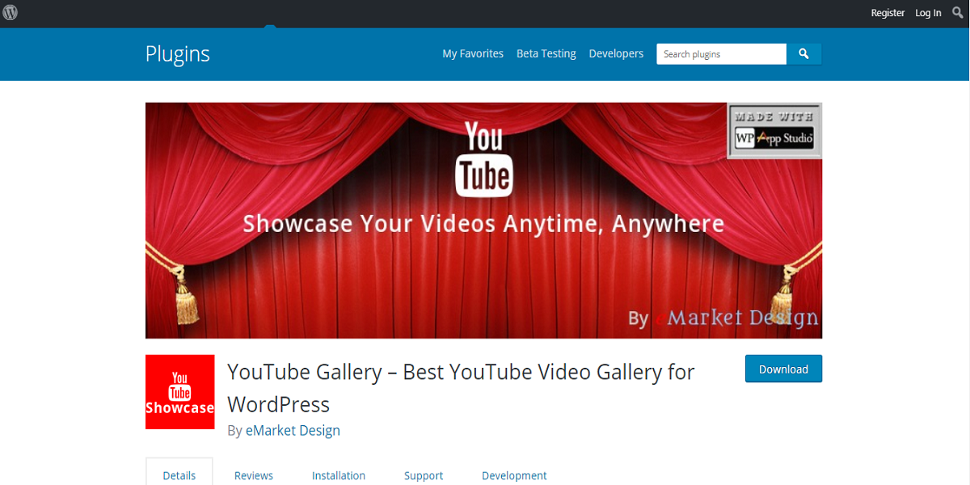Click the Made With WP App Studio badge
The width and height of the screenshot is (970, 485).
pos(774,131)
